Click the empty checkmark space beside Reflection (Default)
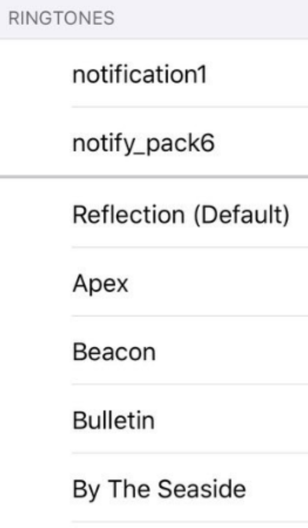The image size is (308, 528). click(x=36, y=214)
